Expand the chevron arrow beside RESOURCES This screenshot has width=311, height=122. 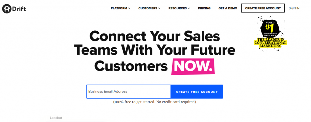pos(189,8)
